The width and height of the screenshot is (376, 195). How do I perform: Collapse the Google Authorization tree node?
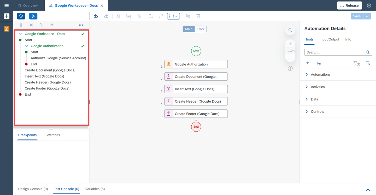point(26,46)
